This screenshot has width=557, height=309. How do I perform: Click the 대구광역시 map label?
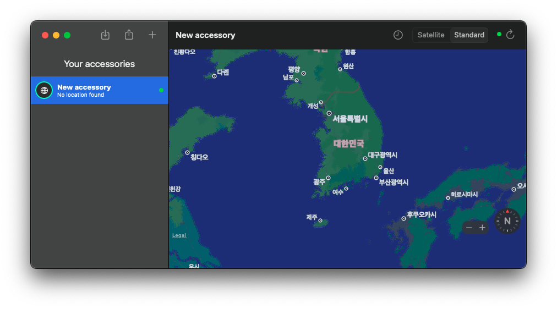click(x=383, y=155)
